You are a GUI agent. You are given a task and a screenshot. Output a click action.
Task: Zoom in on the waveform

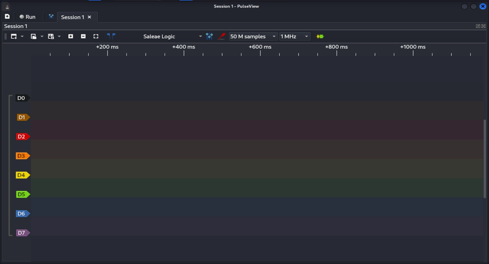tap(71, 36)
